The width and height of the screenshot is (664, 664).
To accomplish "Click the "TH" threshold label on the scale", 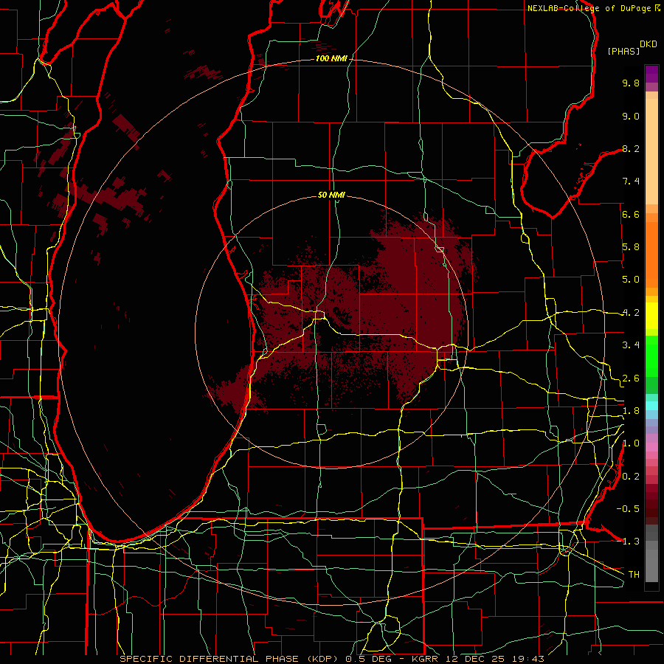I will pyautogui.click(x=634, y=575).
